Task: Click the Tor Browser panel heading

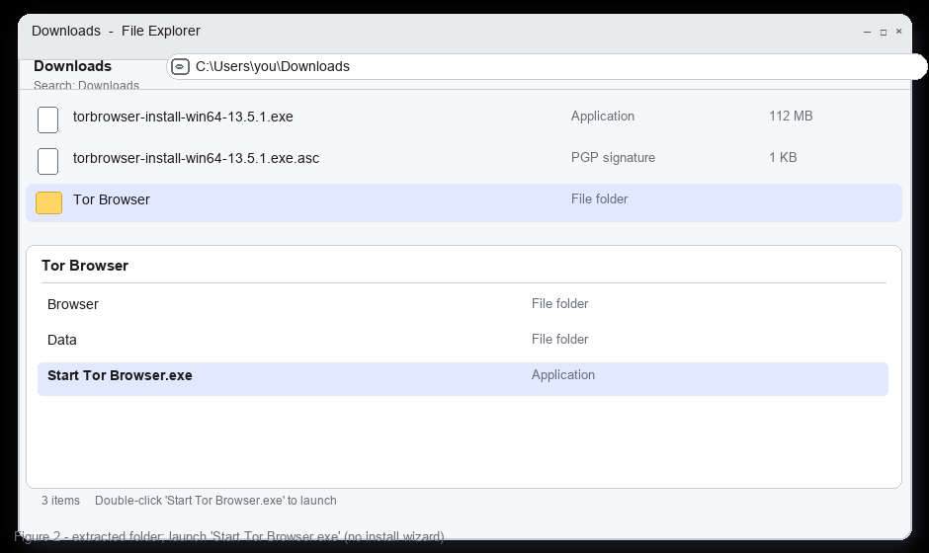Action: tap(85, 266)
